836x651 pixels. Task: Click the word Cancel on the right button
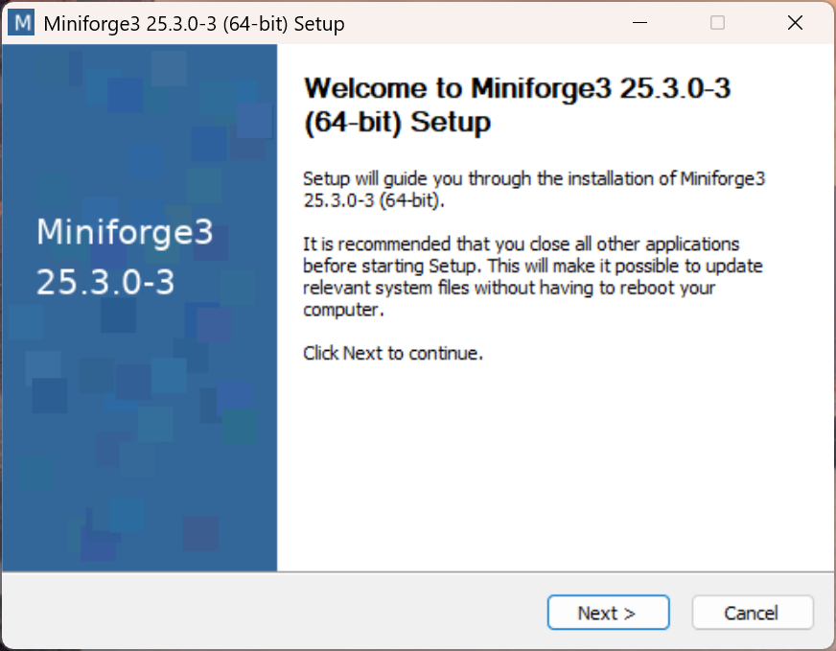[x=752, y=614]
